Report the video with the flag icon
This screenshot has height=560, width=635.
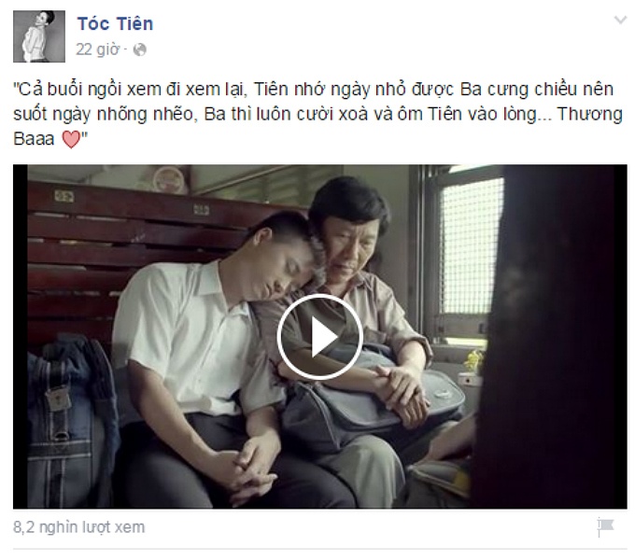pyautogui.click(x=605, y=527)
